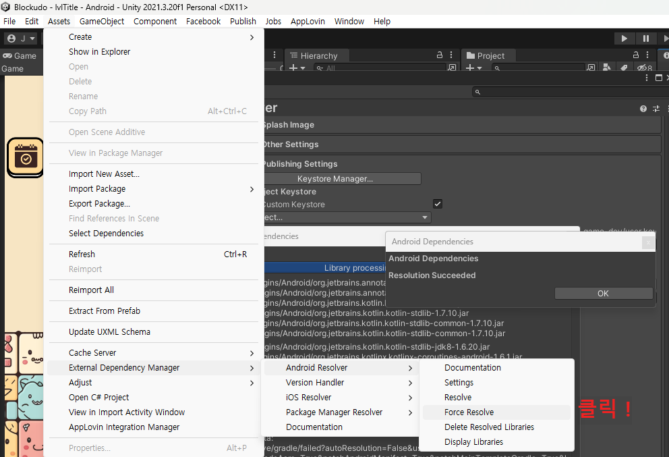Expand the iOS Resolver submenu
Image resolution: width=669 pixels, height=457 pixels.
[341, 397]
